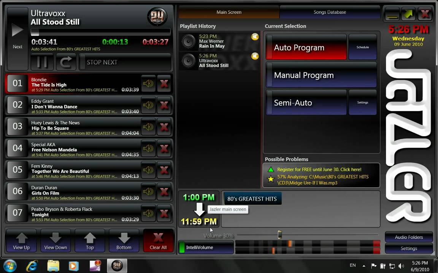Pause the current song All Stood Still

pyautogui.click(x=42, y=62)
